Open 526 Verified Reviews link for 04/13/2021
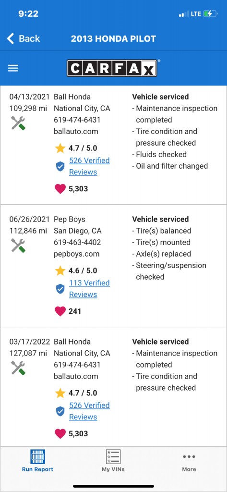Image resolution: width=227 pixels, height=492 pixels. click(89, 166)
